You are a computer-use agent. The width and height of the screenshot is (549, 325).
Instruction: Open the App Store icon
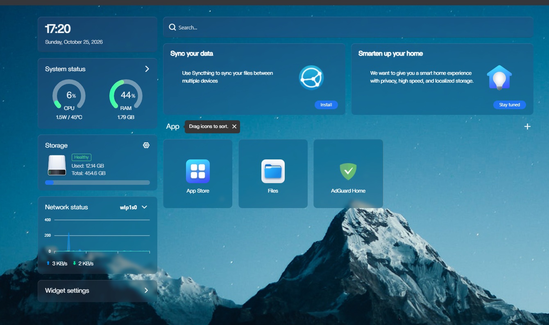pos(198,171)
